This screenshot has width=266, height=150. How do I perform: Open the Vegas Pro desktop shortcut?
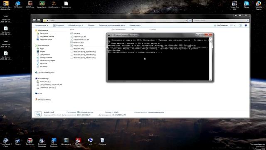[x=234, y=5]
